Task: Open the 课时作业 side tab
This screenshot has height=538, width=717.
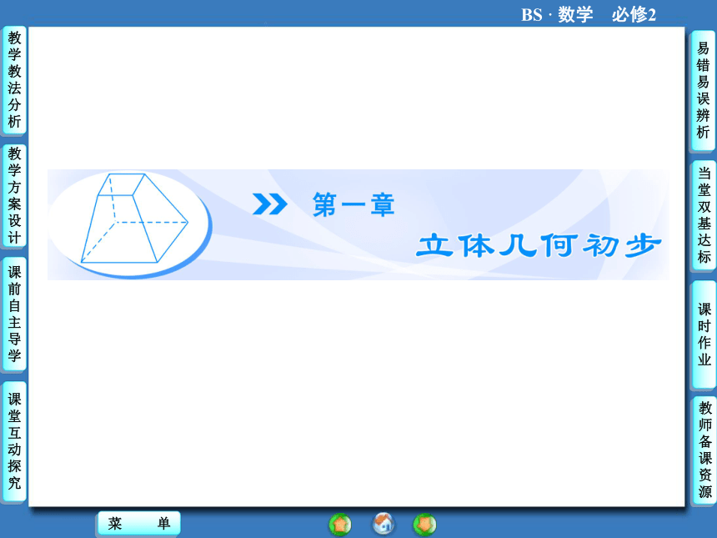Action: click(x=704, y=334)
